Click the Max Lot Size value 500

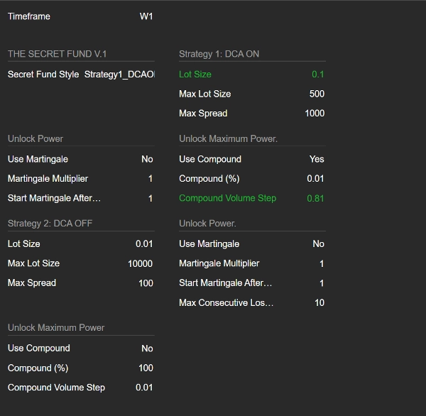coord(317,94)
